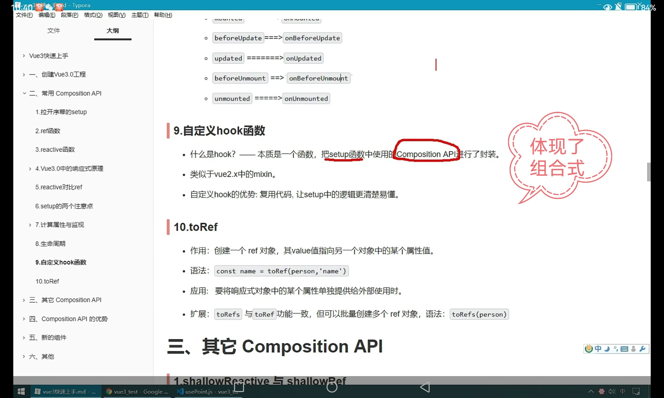Toggle punctuation mode in the IME toolbar
This screenshot has width=664, height=398.
616,349
